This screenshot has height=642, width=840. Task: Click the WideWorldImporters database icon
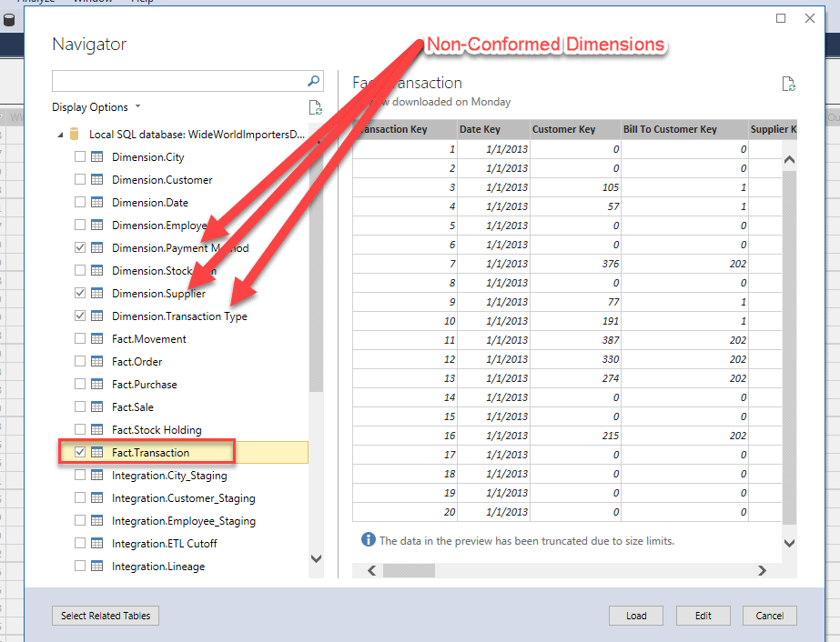[x=74, y=134]
